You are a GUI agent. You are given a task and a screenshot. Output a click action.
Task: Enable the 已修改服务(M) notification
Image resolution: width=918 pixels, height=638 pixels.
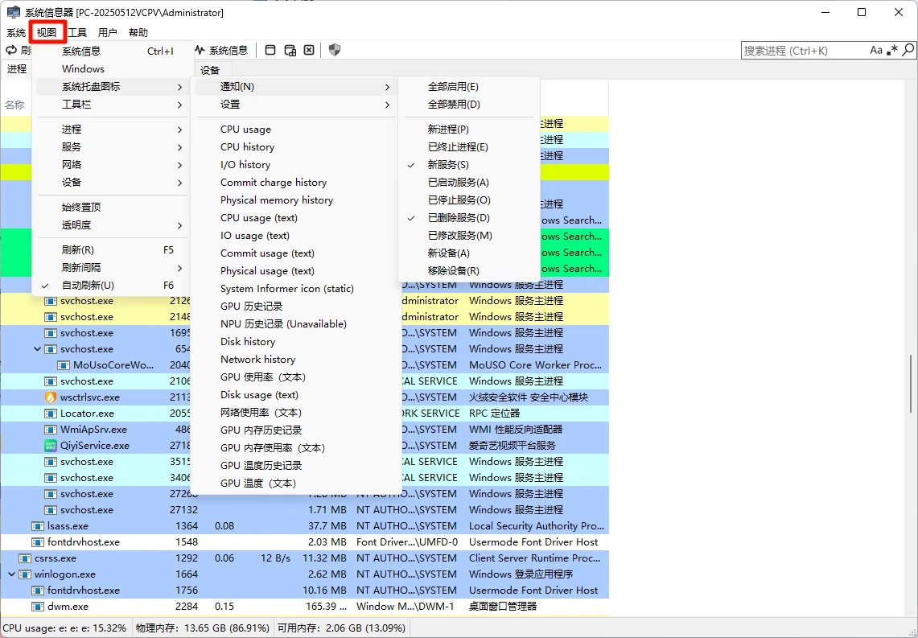[468, 235]
